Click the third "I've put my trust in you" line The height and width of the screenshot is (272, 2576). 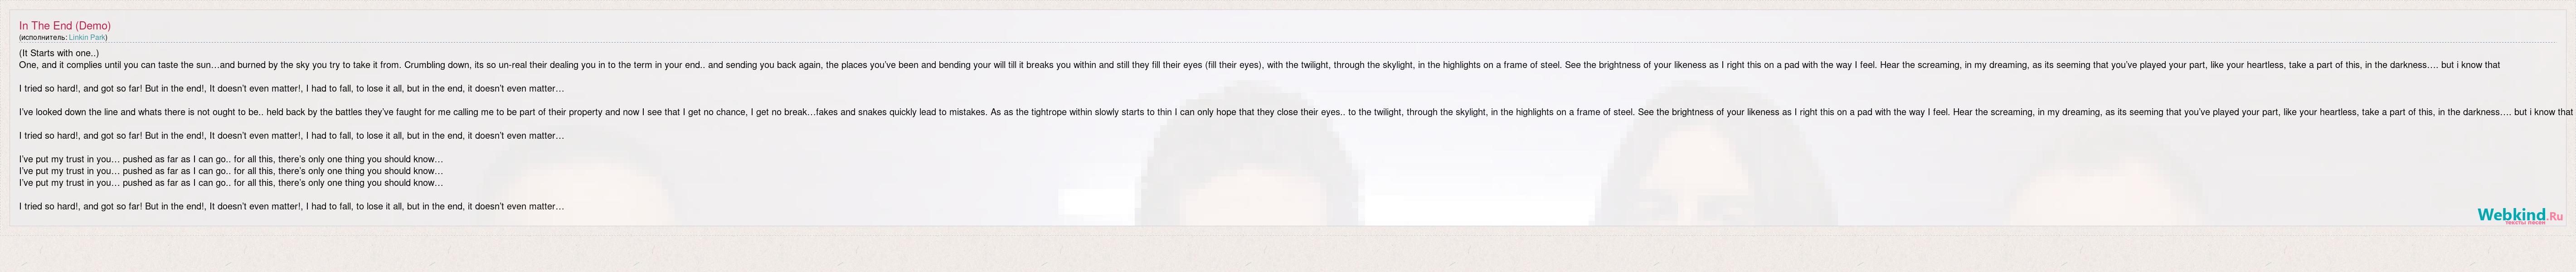(x=230, y=183)
